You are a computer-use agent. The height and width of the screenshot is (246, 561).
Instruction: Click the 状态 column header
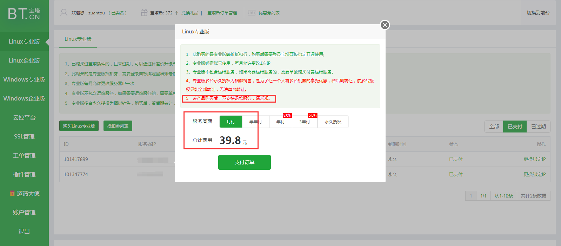point(454,144)
